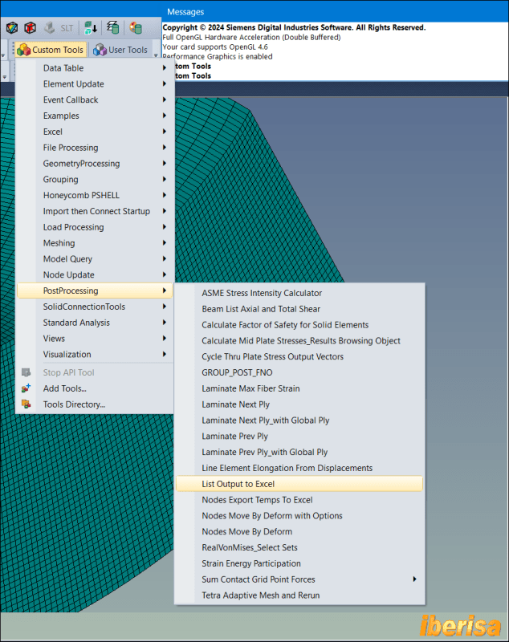Screen dimensions: 509x642
Task: Click the Siemens copyright line in Messages
Action: (x=294, y=27)
